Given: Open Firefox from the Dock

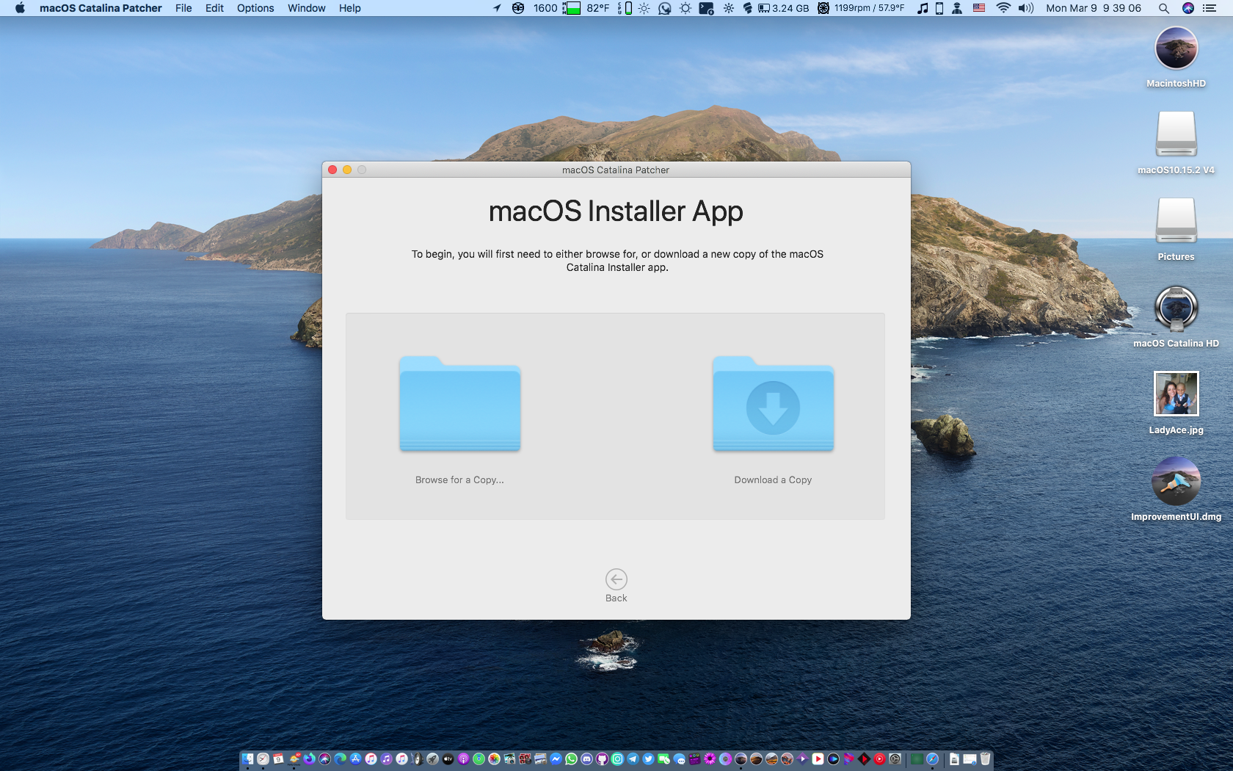Looking at the screenshot, I should tap(309, 759).
